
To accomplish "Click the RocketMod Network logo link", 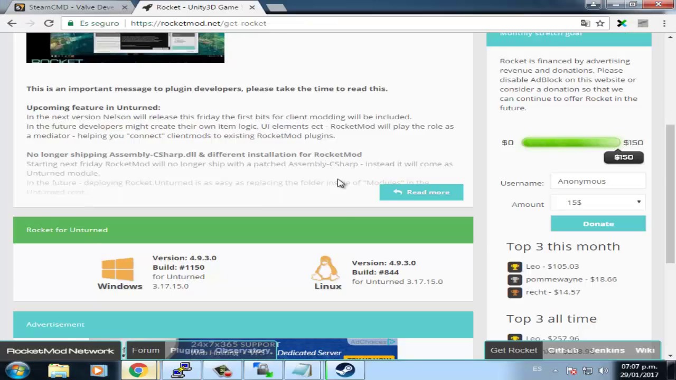I will (x=60, y=351).
